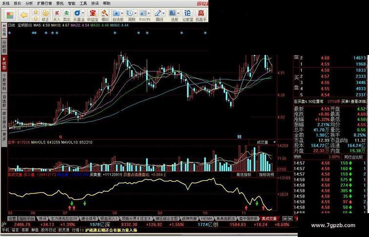Open the 个股资料 sidebar tab
The width and height of the screenshot is (369, 237).
tap(4, 82)
